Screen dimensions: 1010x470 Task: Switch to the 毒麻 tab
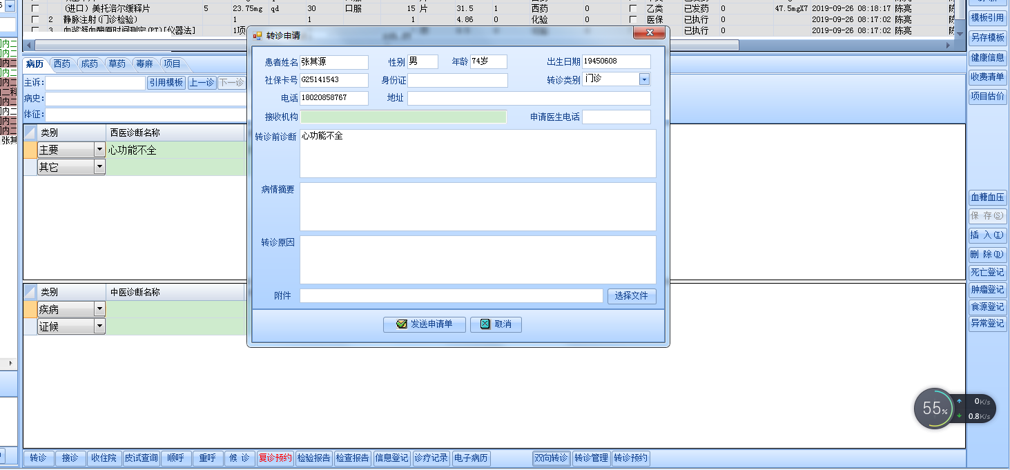click(144, 64)
